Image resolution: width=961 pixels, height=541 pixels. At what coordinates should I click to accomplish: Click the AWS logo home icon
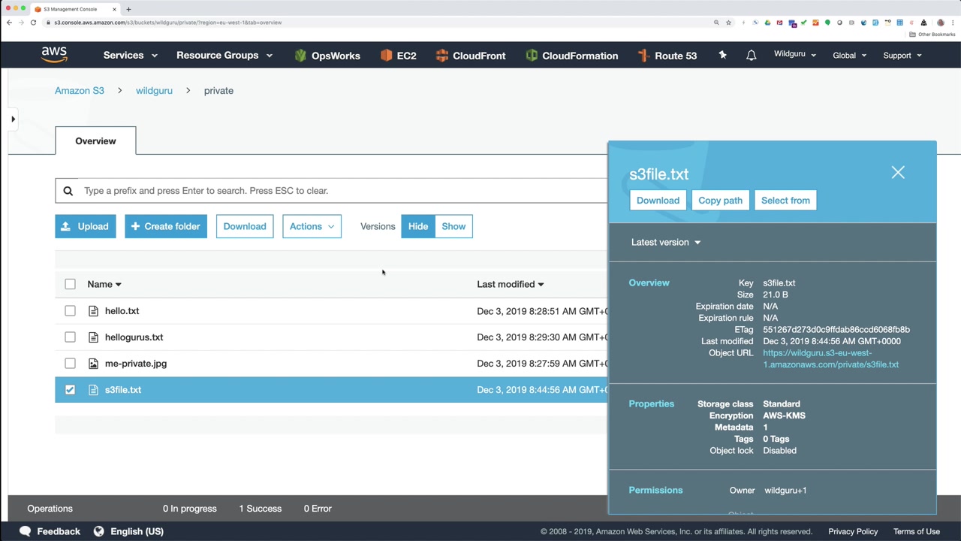coord(54,55)
